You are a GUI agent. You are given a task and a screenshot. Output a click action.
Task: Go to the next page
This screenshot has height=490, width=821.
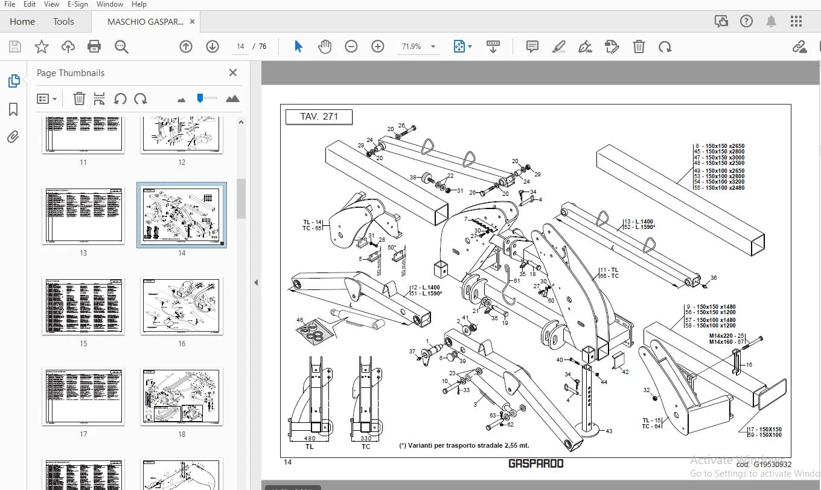[212, 47]
